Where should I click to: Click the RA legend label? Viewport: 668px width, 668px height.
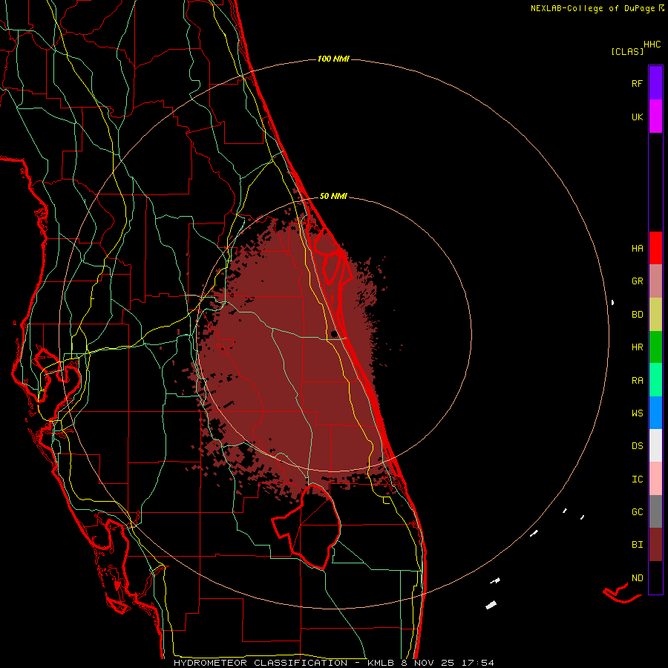pyautogui.click(x=637, y=381)
